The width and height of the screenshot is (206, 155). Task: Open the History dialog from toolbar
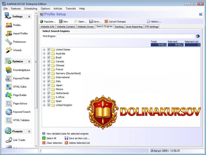(154, 21)
